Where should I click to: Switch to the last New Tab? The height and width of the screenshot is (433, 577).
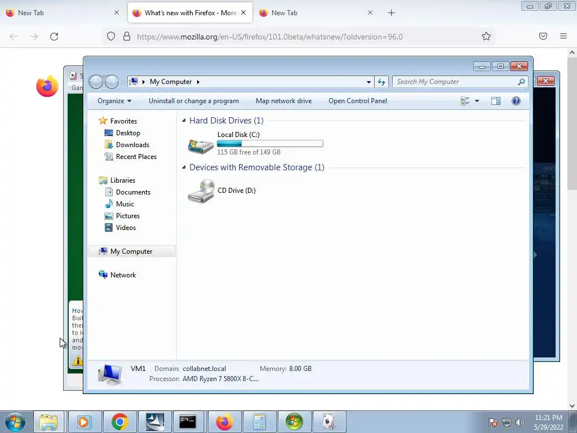(317, 13)
